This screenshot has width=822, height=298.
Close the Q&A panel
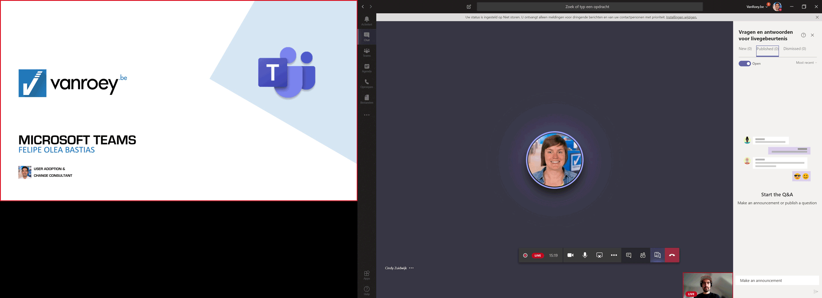coord(813,35)
